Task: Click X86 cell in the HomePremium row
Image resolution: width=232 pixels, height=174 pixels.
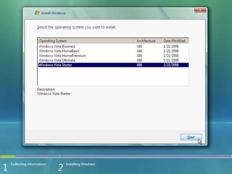Action: pyautogui.click(x=139, y=55)
